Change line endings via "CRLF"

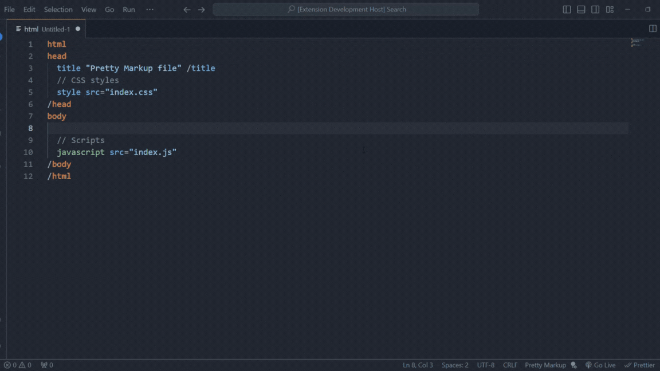(x=510, y=365)
